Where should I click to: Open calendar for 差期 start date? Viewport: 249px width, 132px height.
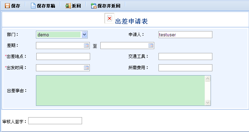[x=86, y=46]
